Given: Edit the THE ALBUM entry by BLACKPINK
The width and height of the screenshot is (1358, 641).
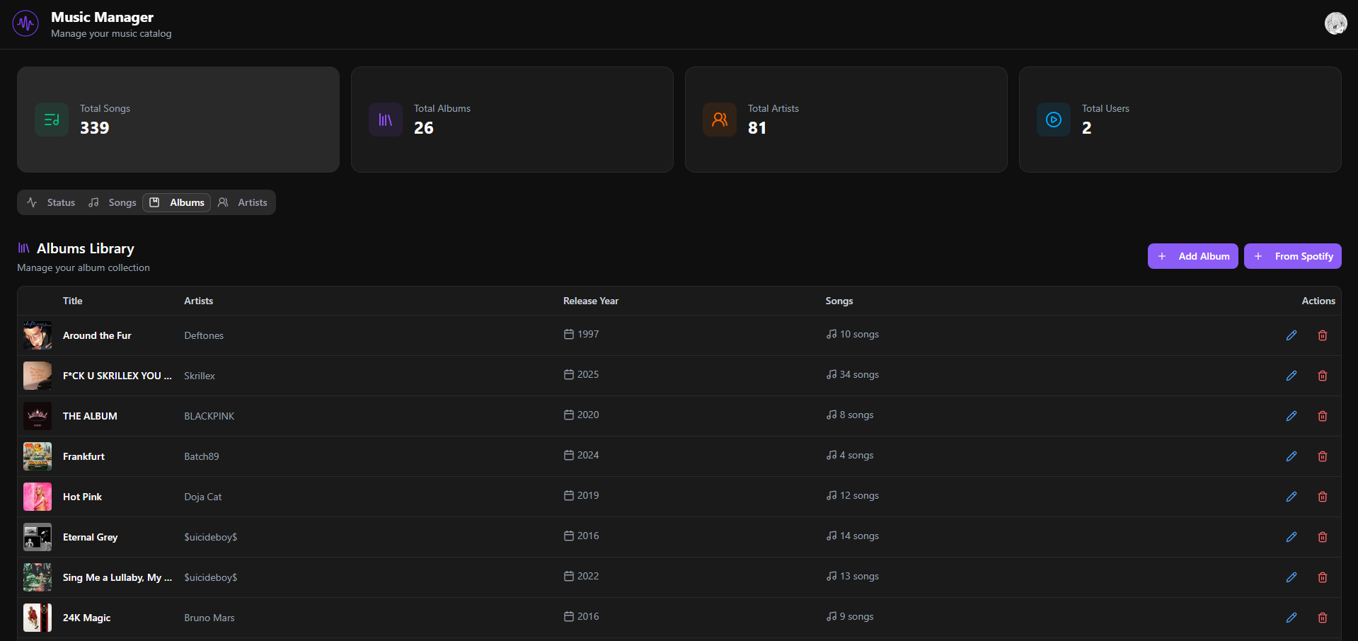Looking at the screenshot, I should click(x=1291, y=416).
